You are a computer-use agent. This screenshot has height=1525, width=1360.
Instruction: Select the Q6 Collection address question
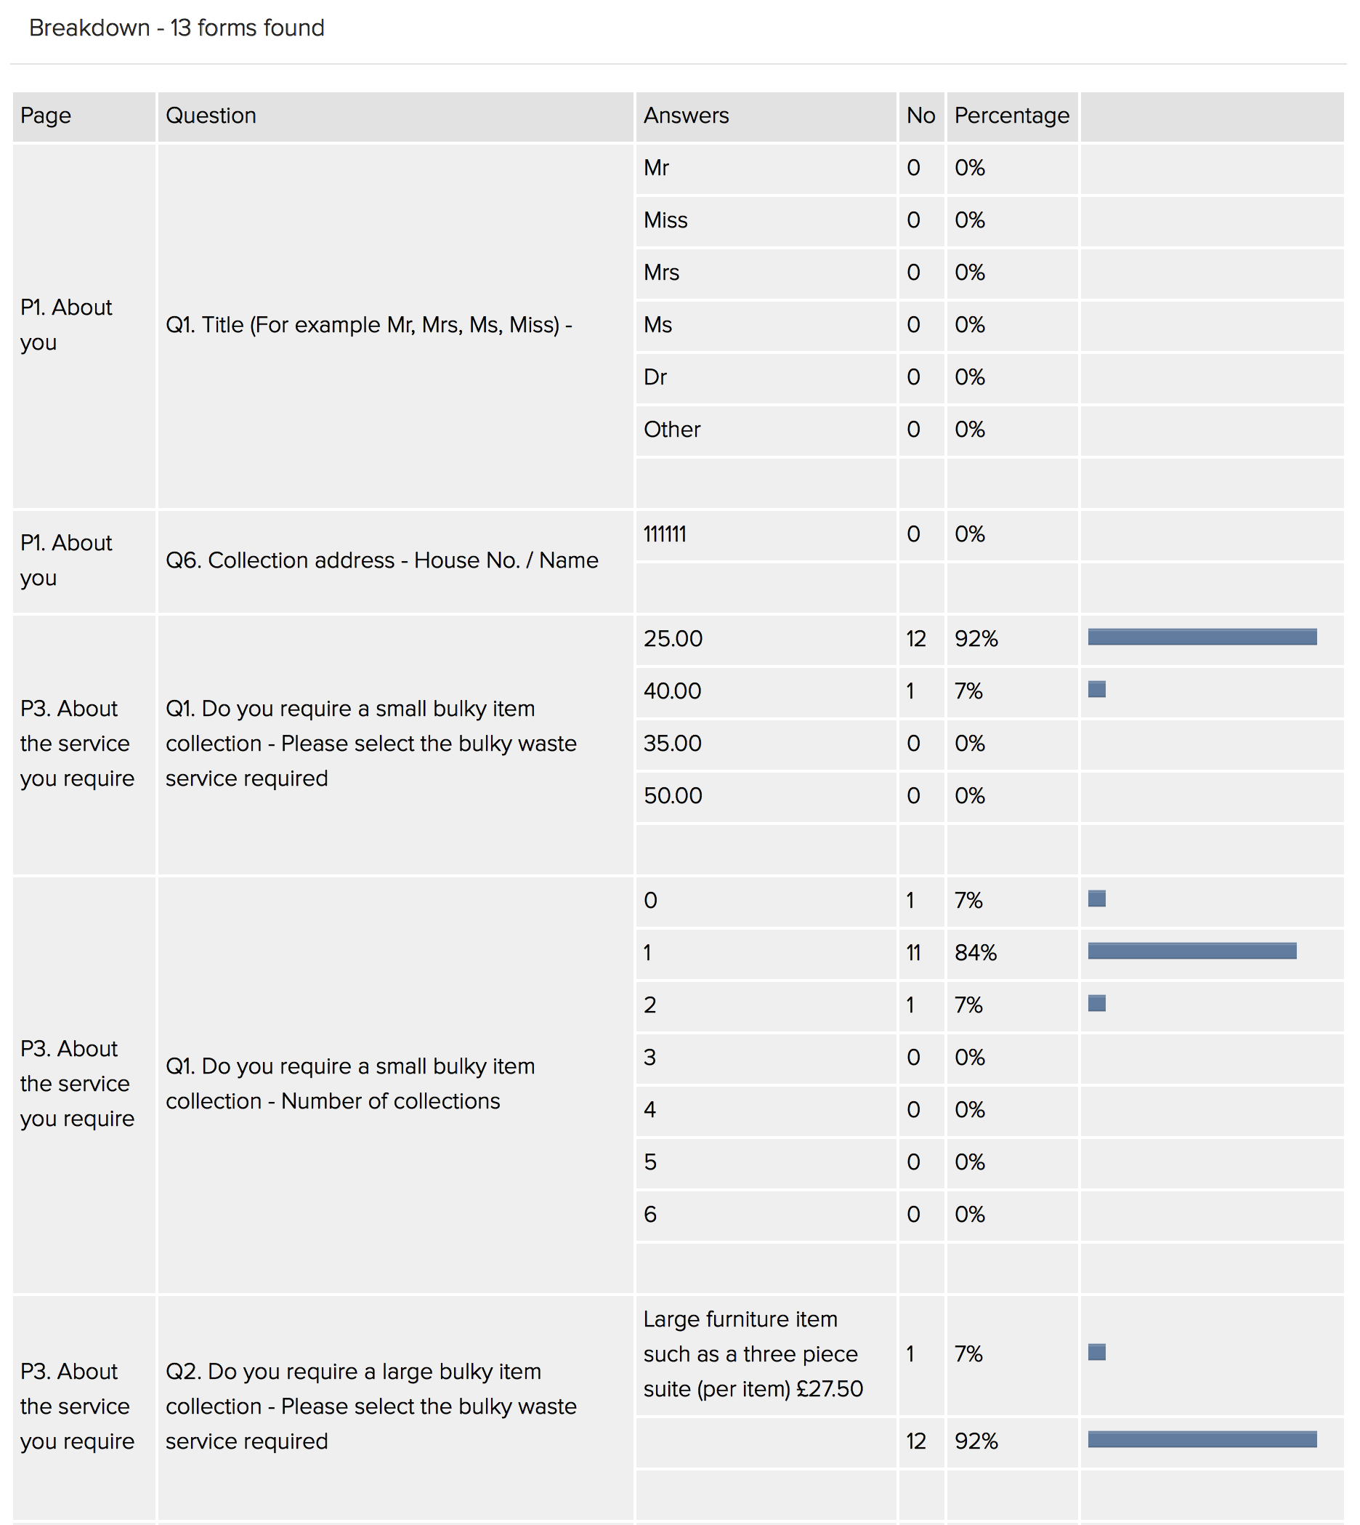point(382,560)
